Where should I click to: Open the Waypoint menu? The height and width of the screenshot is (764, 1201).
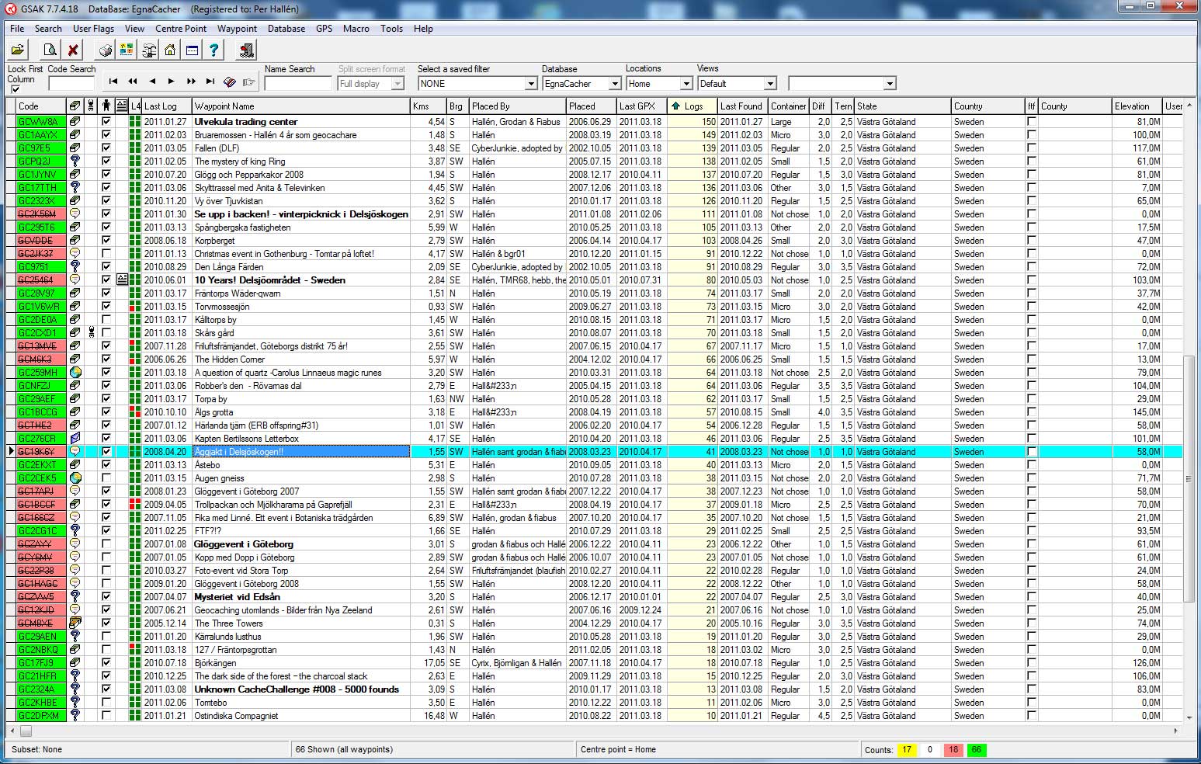point(237,29)
